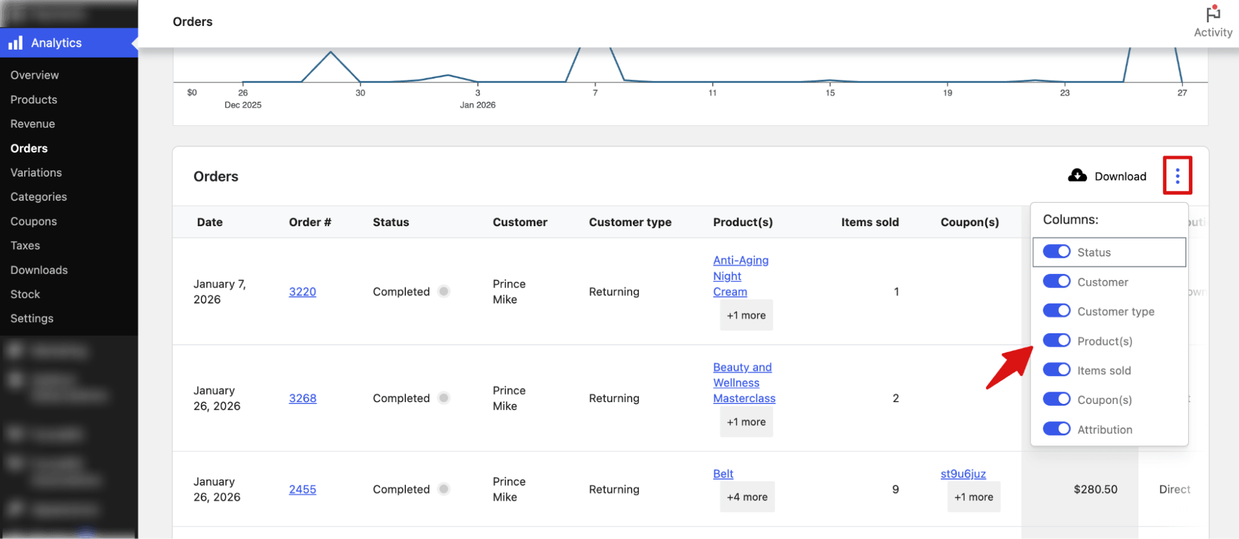Show +1 more coupons for order 2455

974,497
